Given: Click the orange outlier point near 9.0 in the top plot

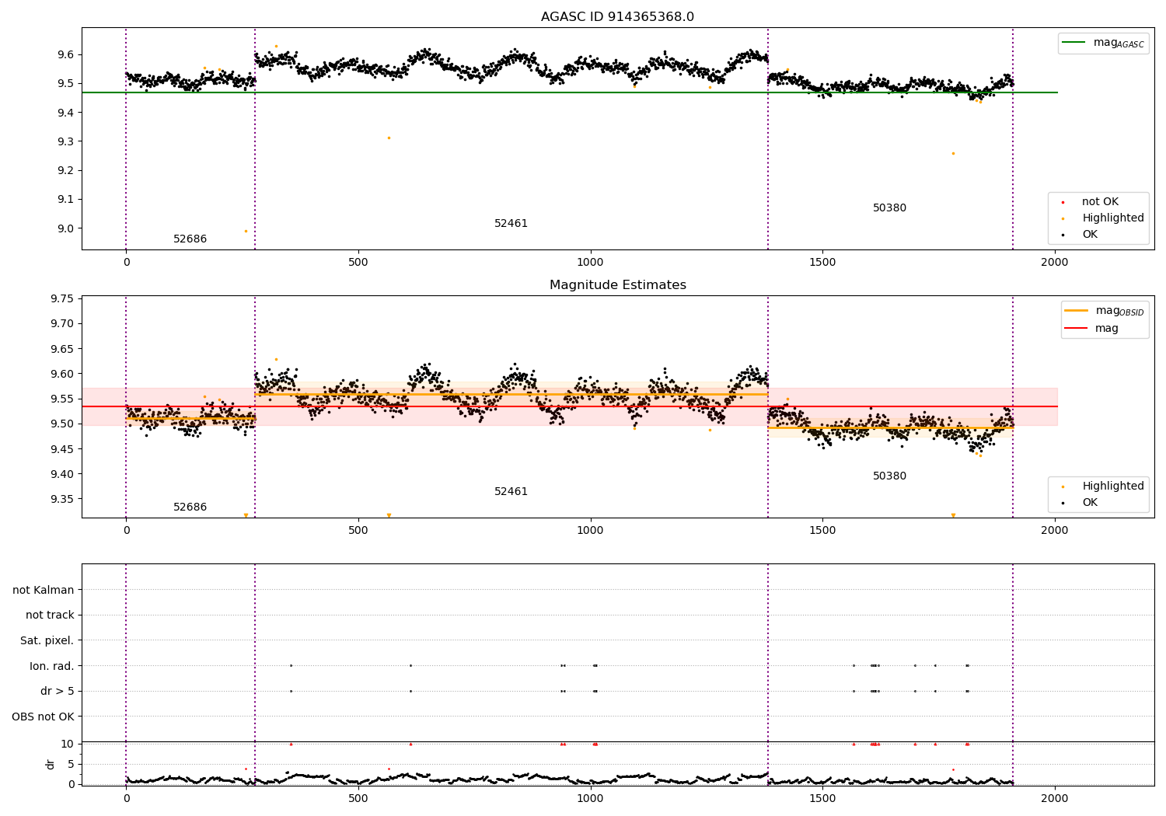Looking at the screenshot, I should tap(246, 231).
